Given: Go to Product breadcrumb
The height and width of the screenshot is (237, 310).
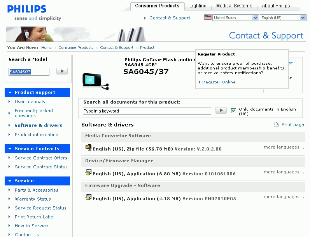Looking at the screenshot, I should (147, 48).
